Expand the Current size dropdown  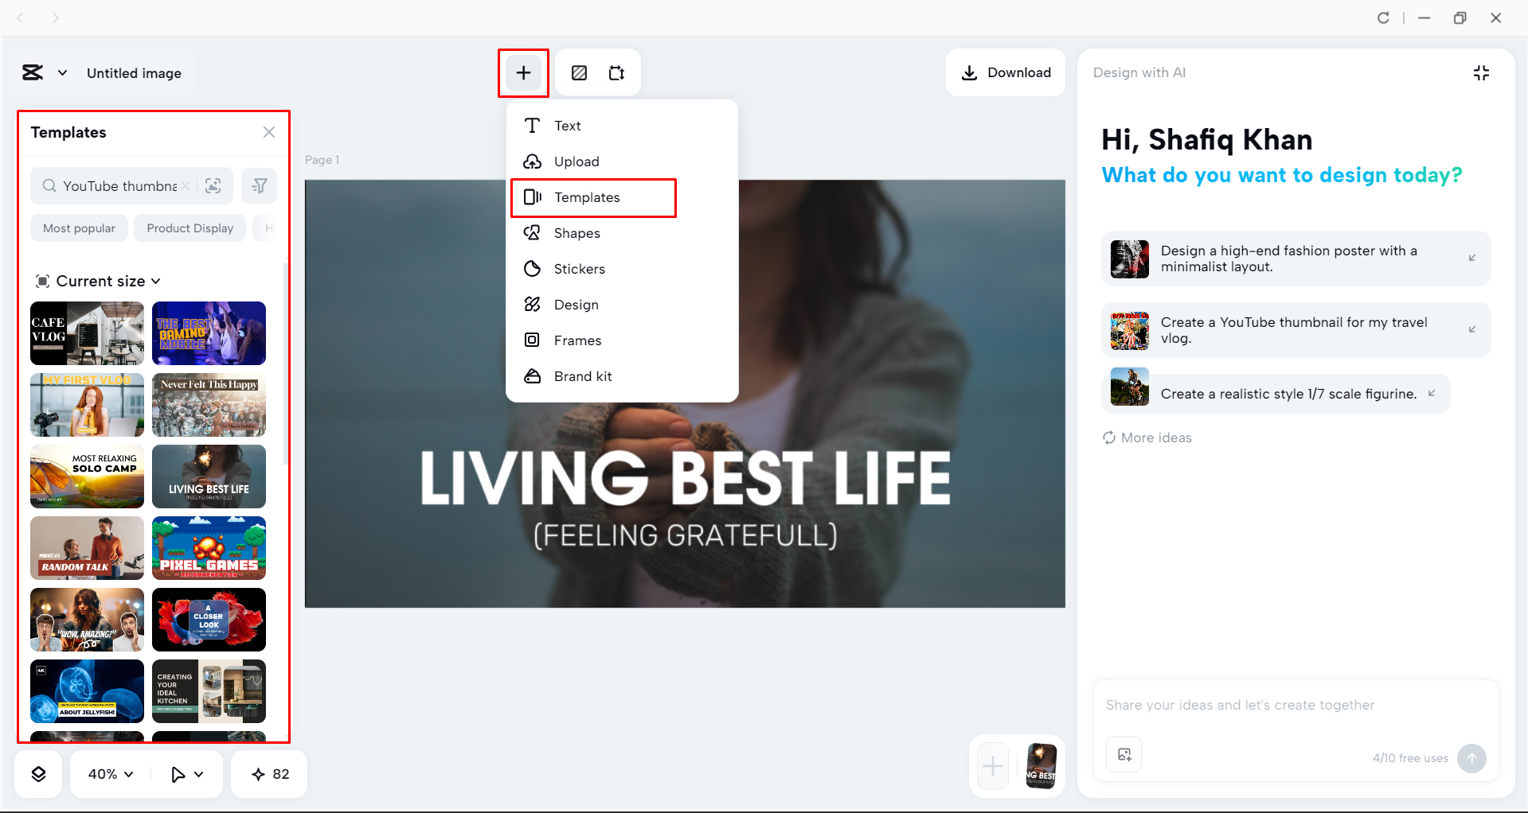click(x=98, y=281)
